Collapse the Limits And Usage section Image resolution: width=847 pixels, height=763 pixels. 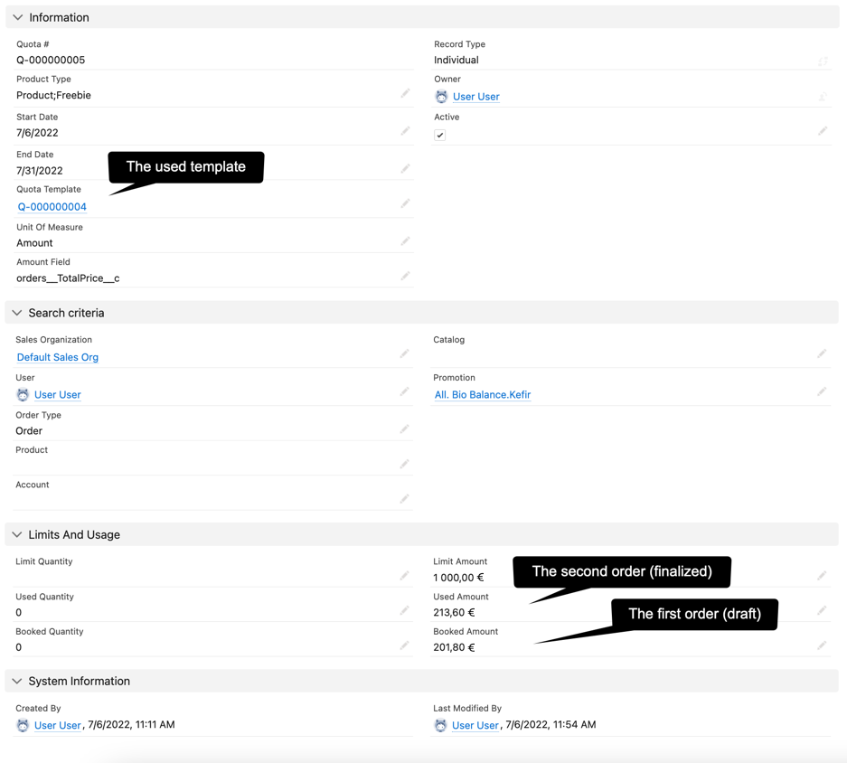pyautogui.click(x=17, y=535)
